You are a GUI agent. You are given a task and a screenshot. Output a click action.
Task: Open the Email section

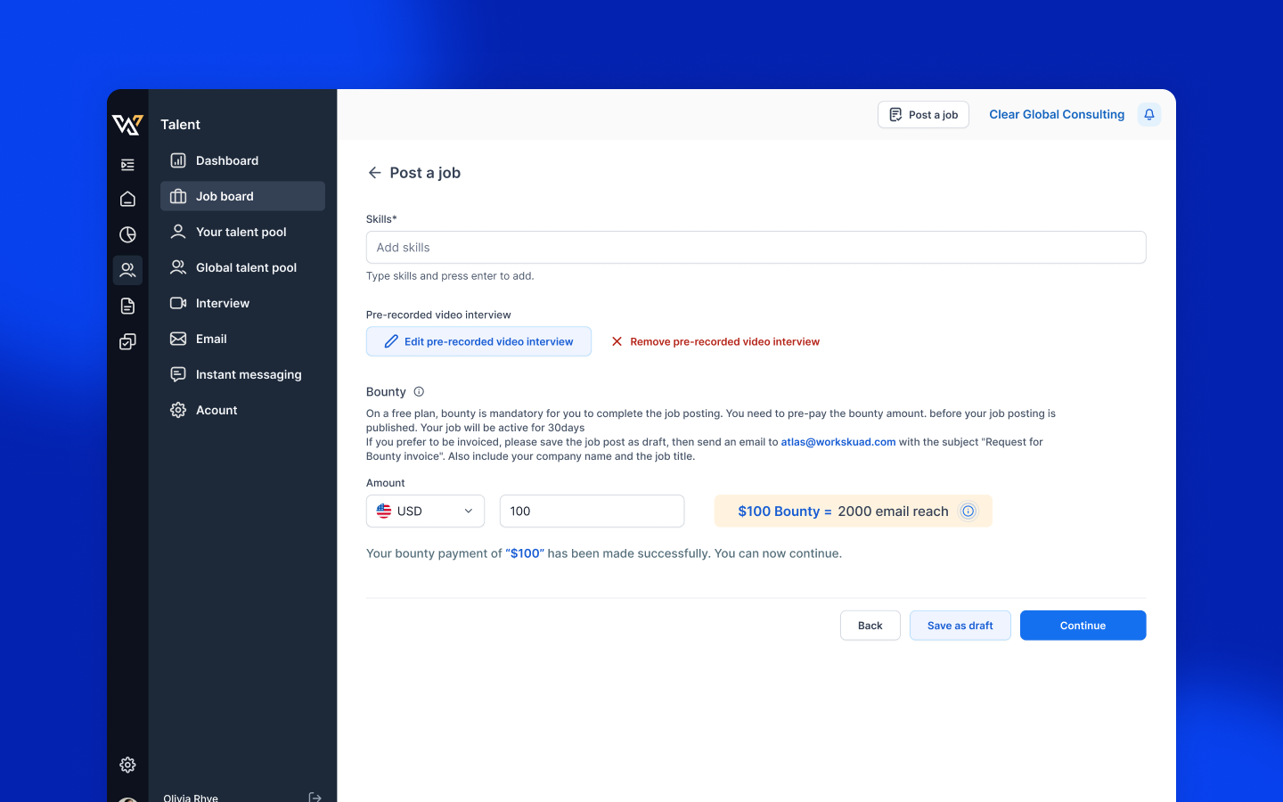pyautogui.click(x=242, y=339)
